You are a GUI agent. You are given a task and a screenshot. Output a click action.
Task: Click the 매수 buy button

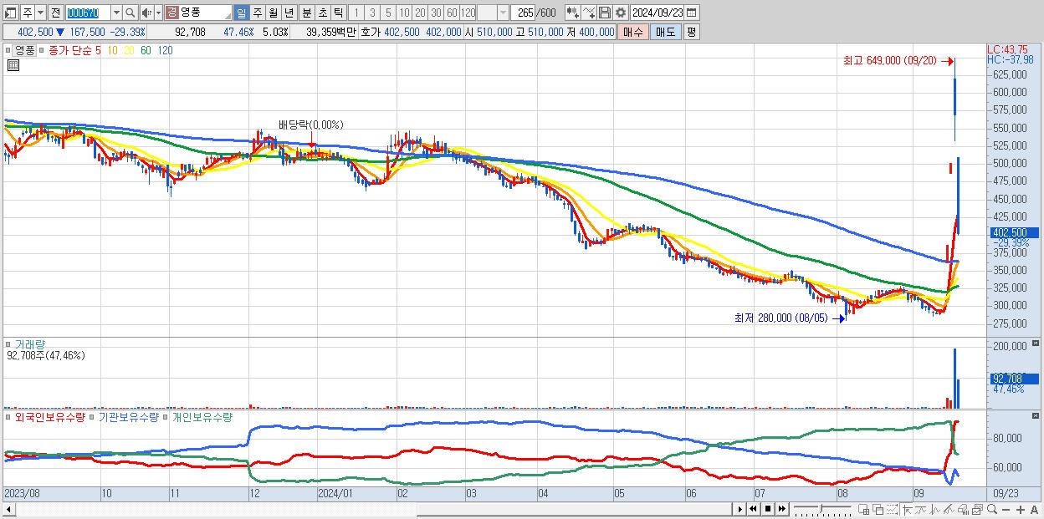[633, 32]
